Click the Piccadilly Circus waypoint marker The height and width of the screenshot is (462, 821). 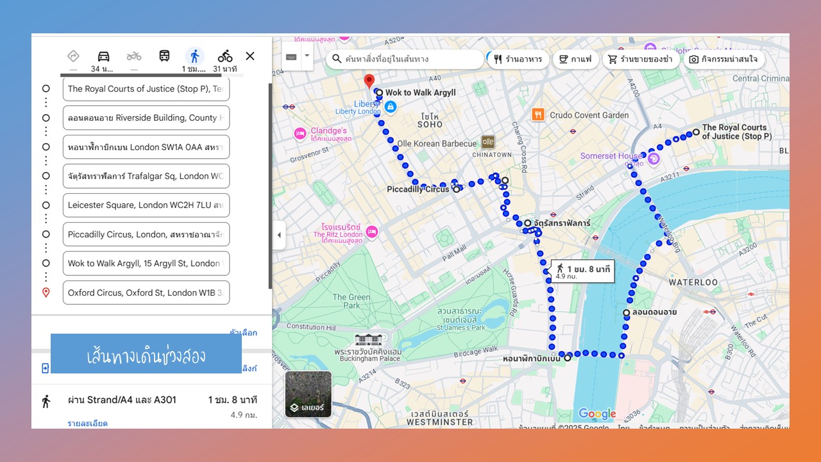pos(457,189)
